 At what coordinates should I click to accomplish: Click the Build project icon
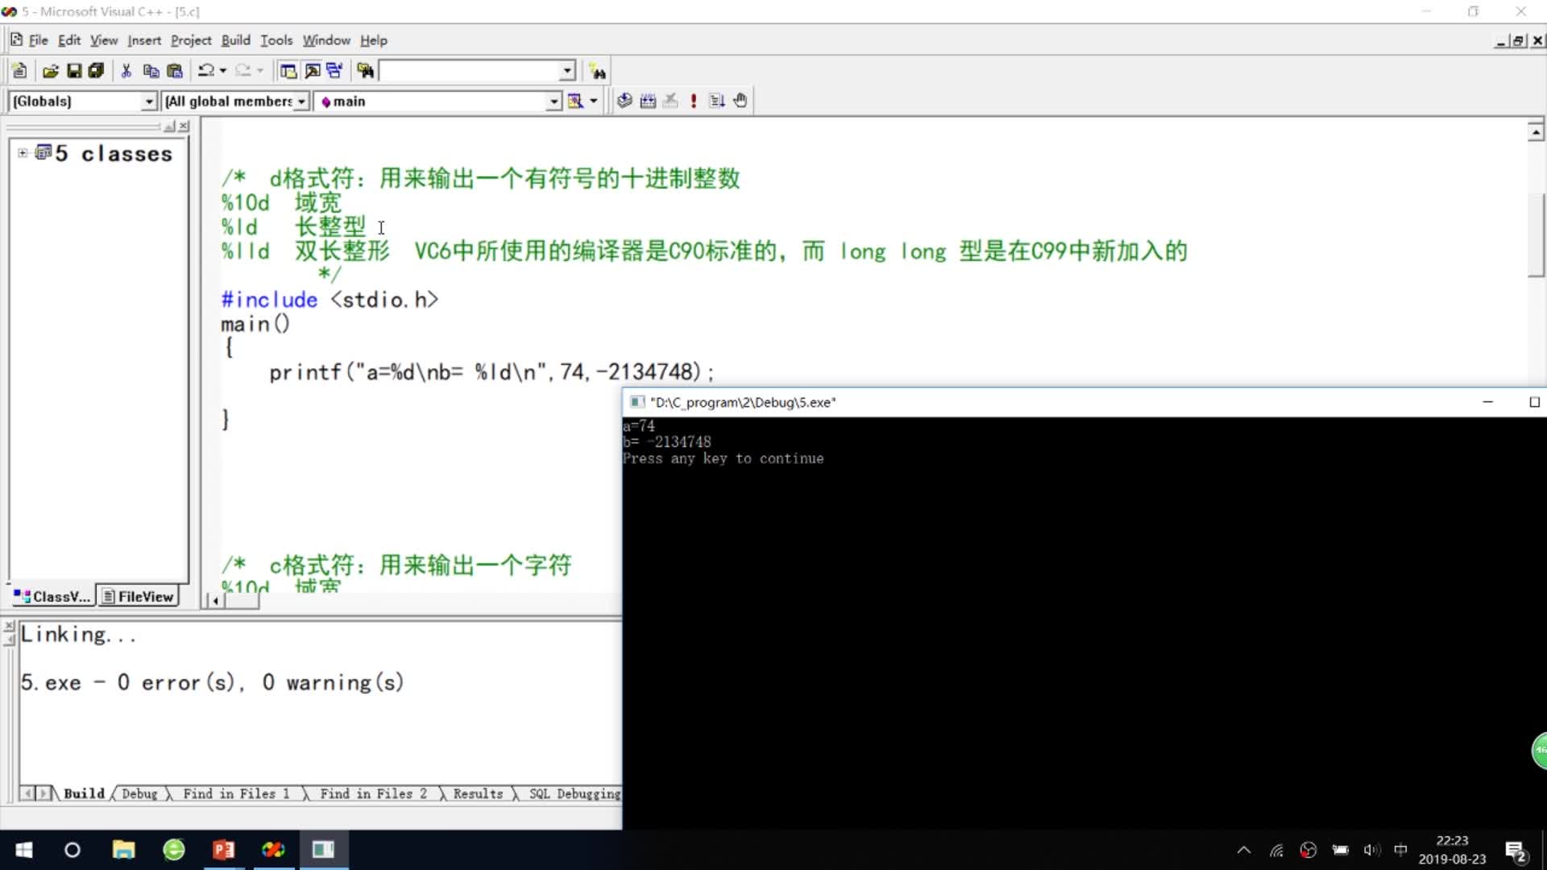click(x=648, y=101)
